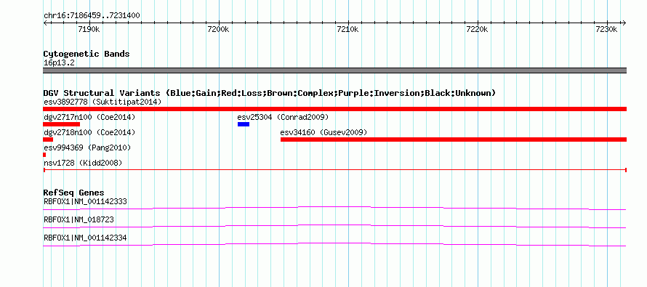Click the 16p13.2 band label
The width and height of the screenshot is (647, 287).
[x=59, y=63]
